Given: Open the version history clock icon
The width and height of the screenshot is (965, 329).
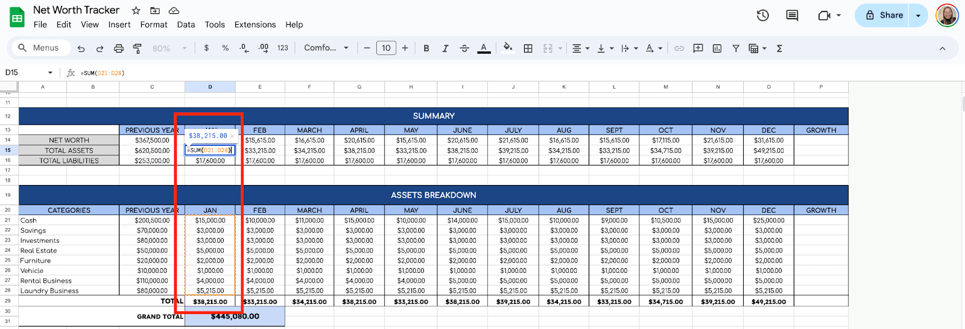Looking at the screenshot, I should click(x=763, y=16).
